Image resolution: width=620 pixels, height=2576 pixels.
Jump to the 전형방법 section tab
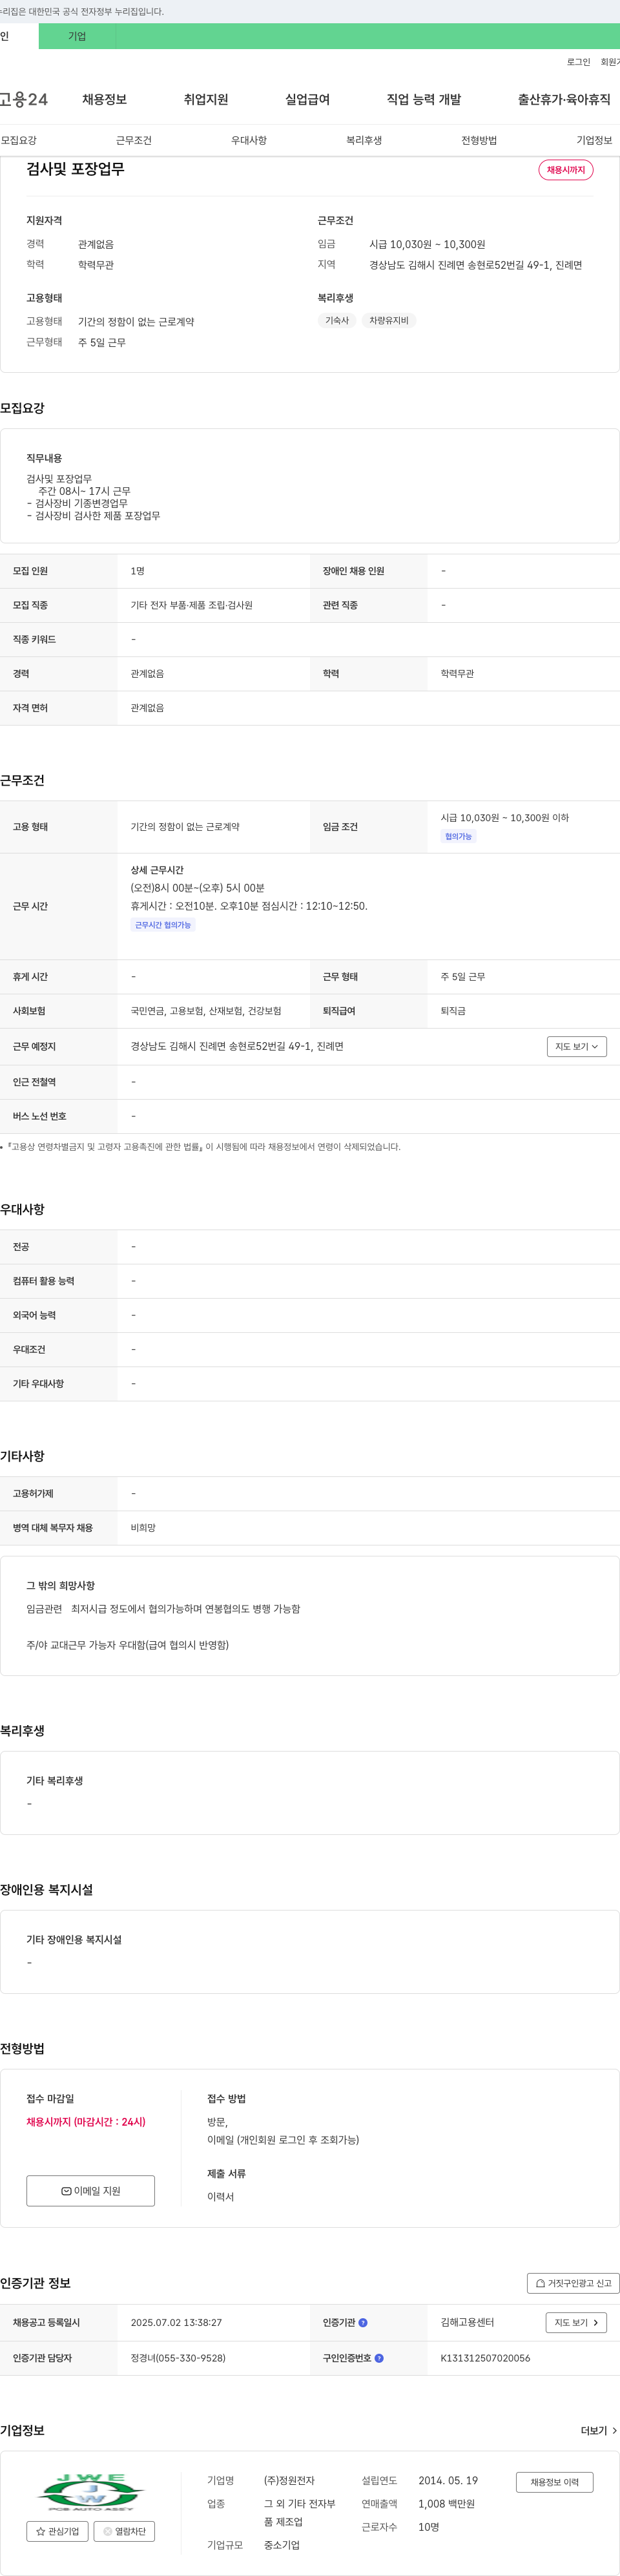(479, 140)
